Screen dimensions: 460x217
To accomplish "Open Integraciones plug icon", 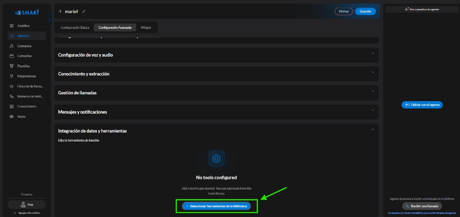I will coord(12,76).
